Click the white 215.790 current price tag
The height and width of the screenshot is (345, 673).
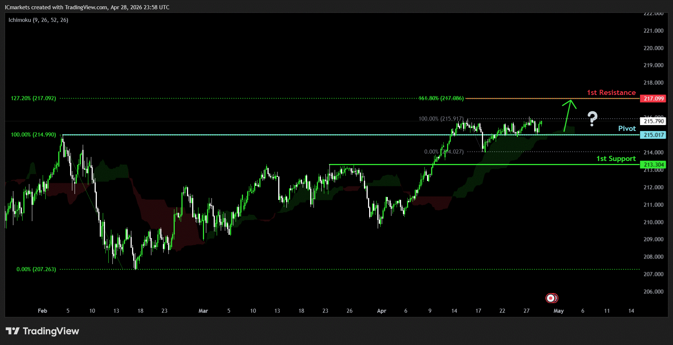tap(653, 121)
